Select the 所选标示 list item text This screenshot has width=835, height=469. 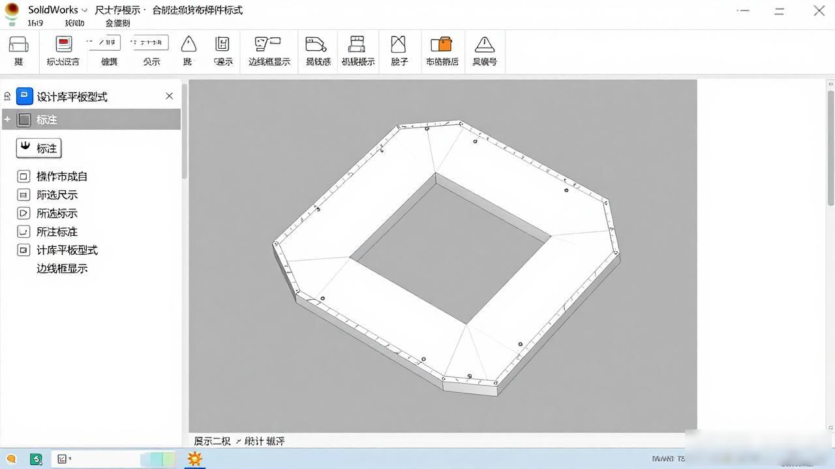[x=57, y=213]
